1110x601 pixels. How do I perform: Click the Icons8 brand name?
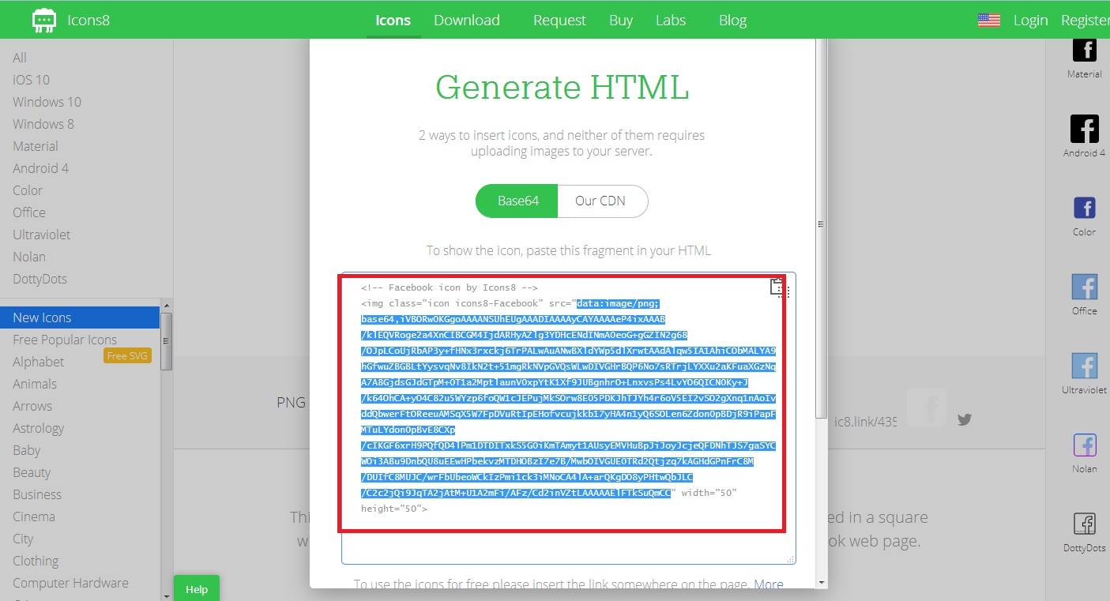(88, 21)
